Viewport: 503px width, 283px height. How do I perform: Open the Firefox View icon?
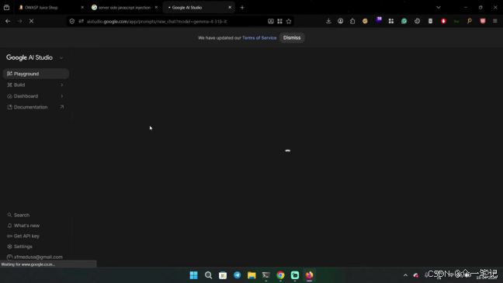(6, 8)
